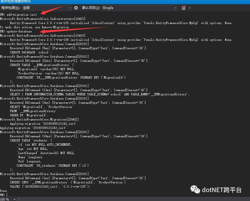Click the 'INSERT INTO `__EFMigrationsHistory`' line
The height and width of the screenshot is (201, 250).
[68, 182]
